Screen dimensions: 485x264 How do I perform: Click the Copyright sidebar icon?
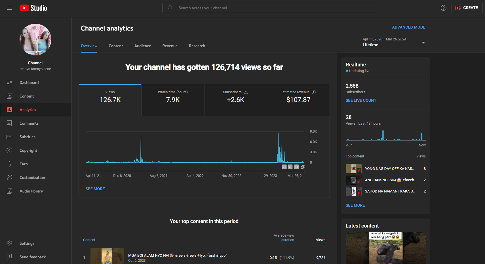tap(9, 150)
